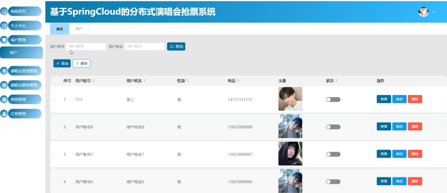
Task: Toggle the select-all checkbox in table header
Action: (x=53, y=81)
